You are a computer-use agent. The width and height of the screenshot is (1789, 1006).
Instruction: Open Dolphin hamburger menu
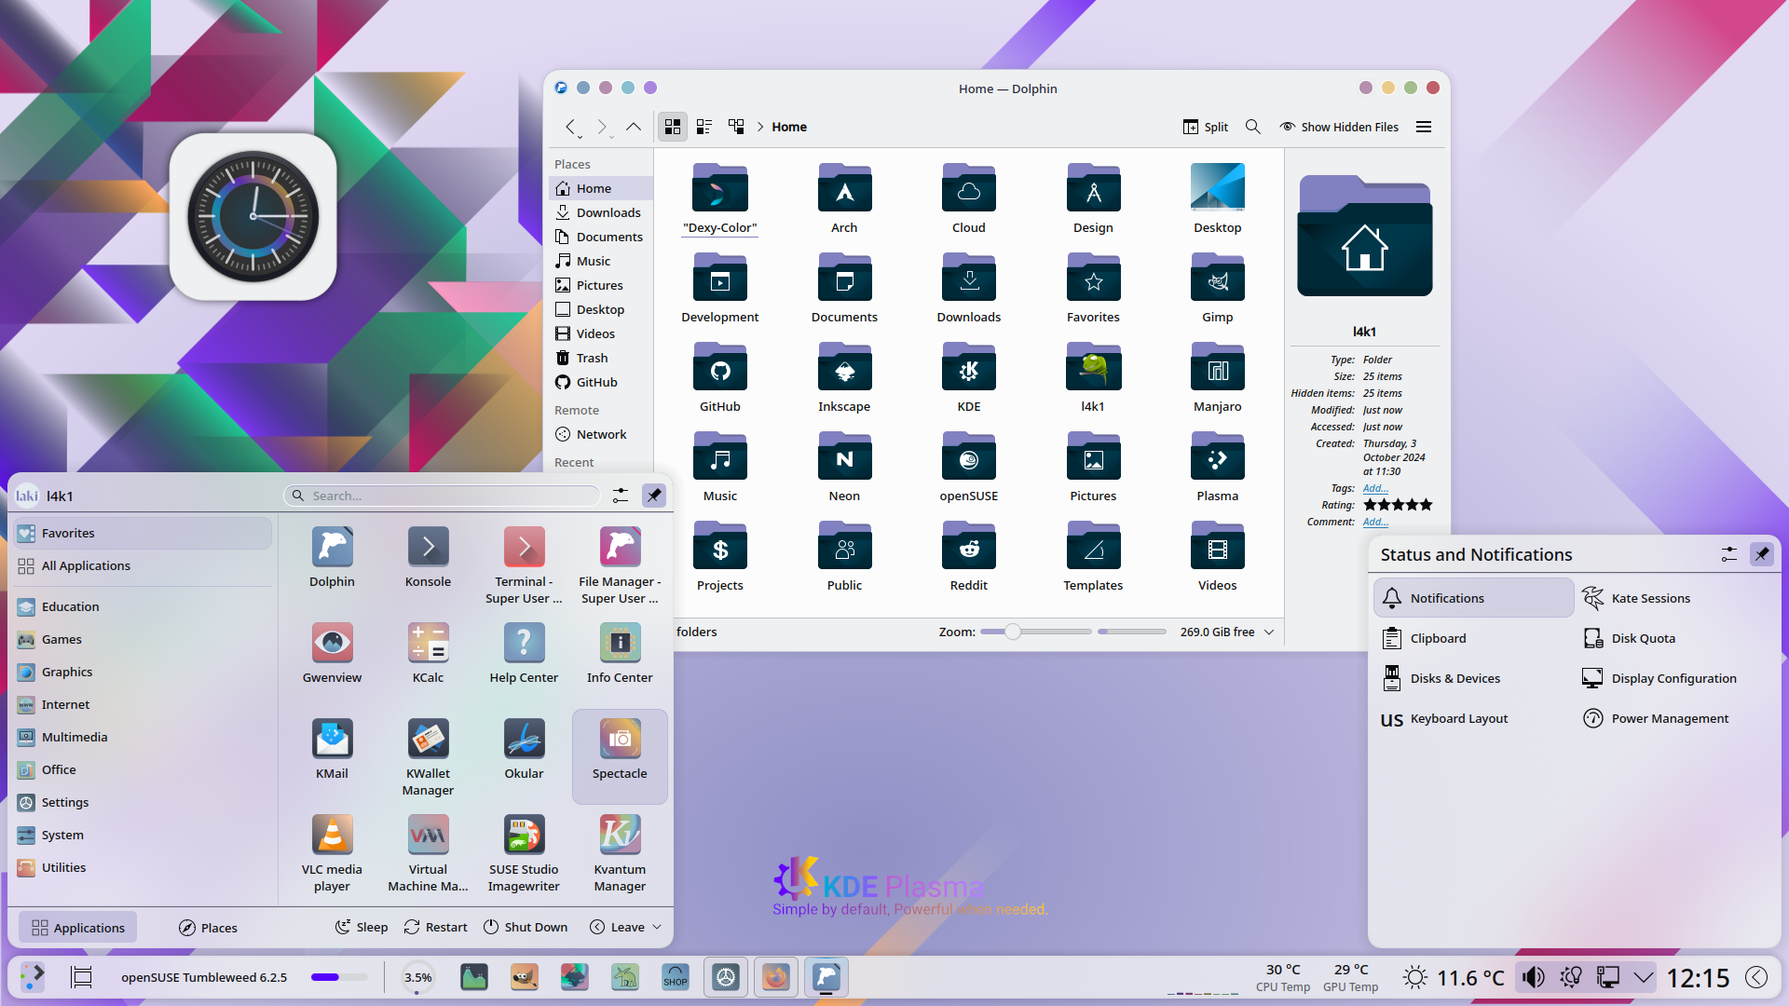[x=1424, y=127]
